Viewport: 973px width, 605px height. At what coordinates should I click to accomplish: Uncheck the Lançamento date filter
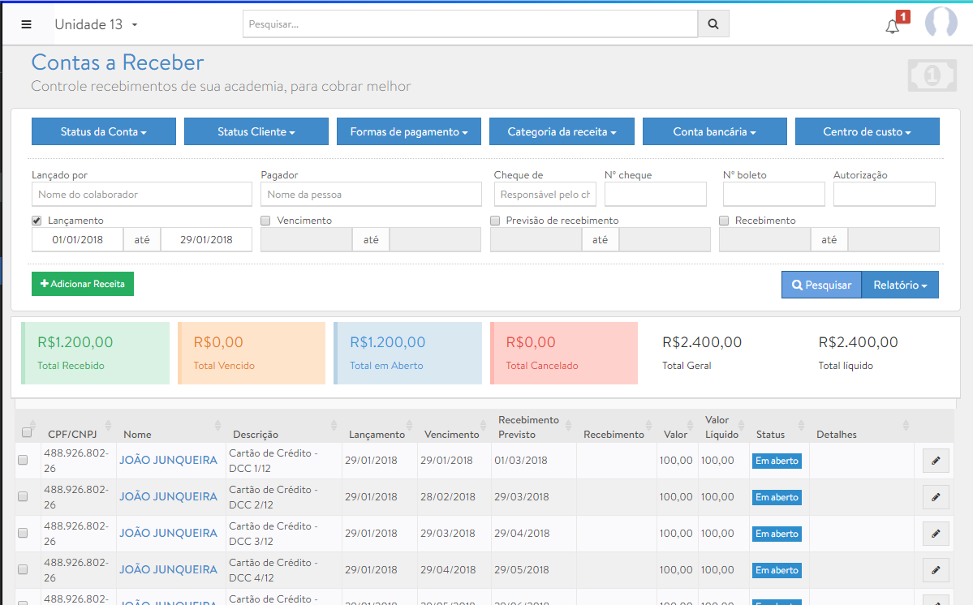point(37,221)
